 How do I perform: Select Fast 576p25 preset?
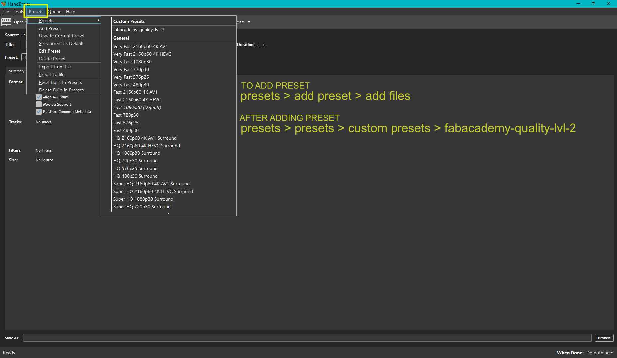pos(173,123)
